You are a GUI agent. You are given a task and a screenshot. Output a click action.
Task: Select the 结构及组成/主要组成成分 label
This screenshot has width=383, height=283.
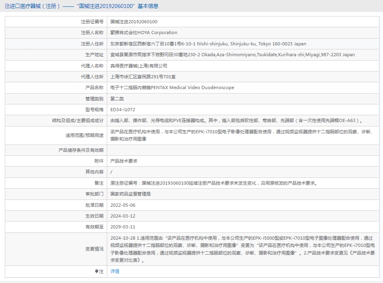[x=77, y=120]
